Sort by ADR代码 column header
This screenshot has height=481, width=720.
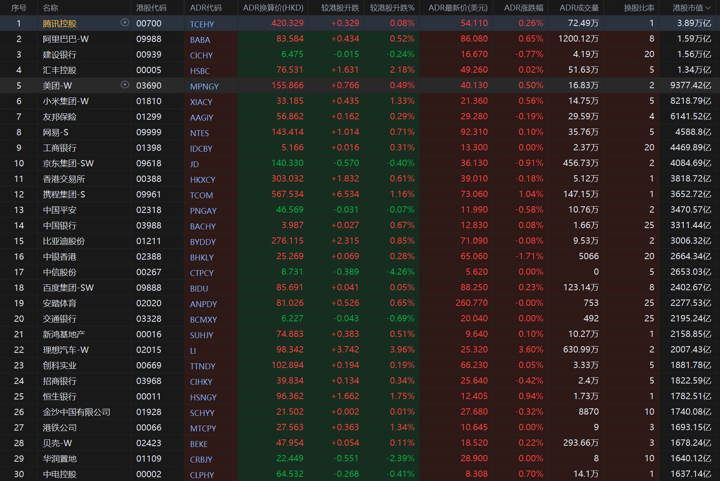[206, 8]
